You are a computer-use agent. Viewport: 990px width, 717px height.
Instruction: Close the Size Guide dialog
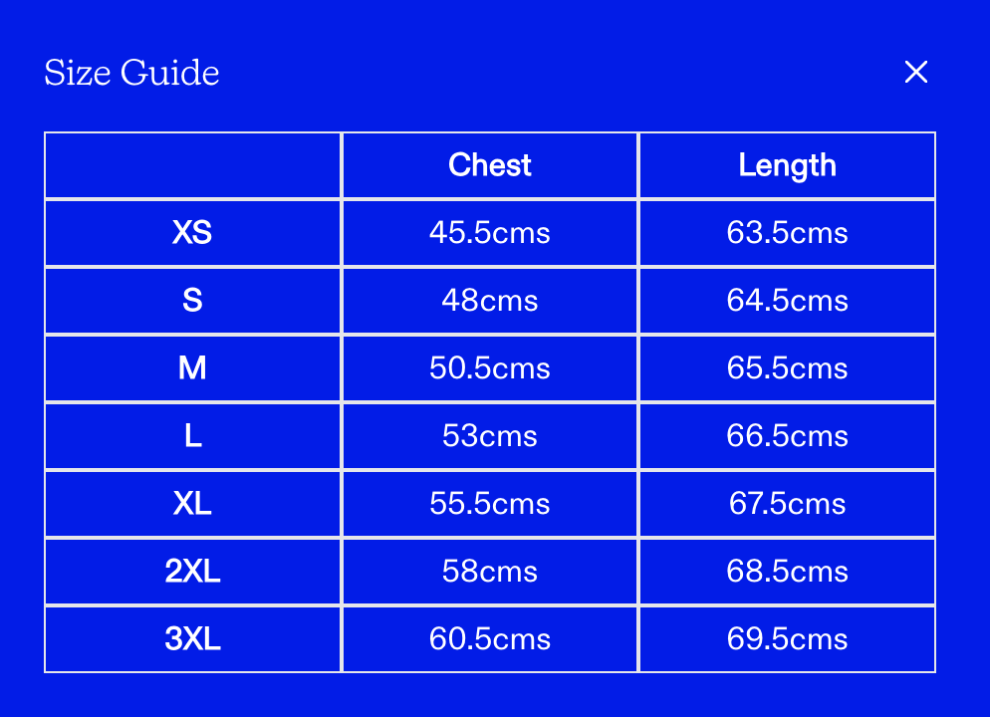915,72
